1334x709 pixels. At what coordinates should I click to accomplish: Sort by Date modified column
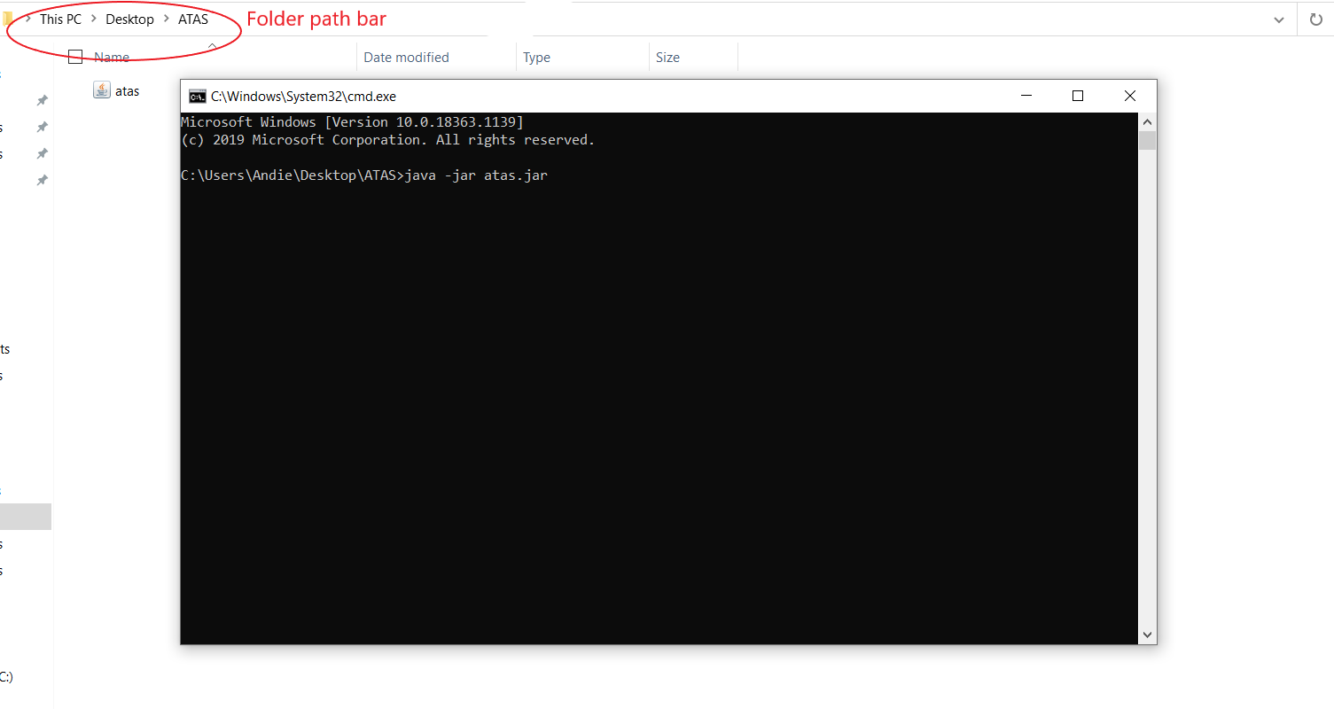click(406, 57)
